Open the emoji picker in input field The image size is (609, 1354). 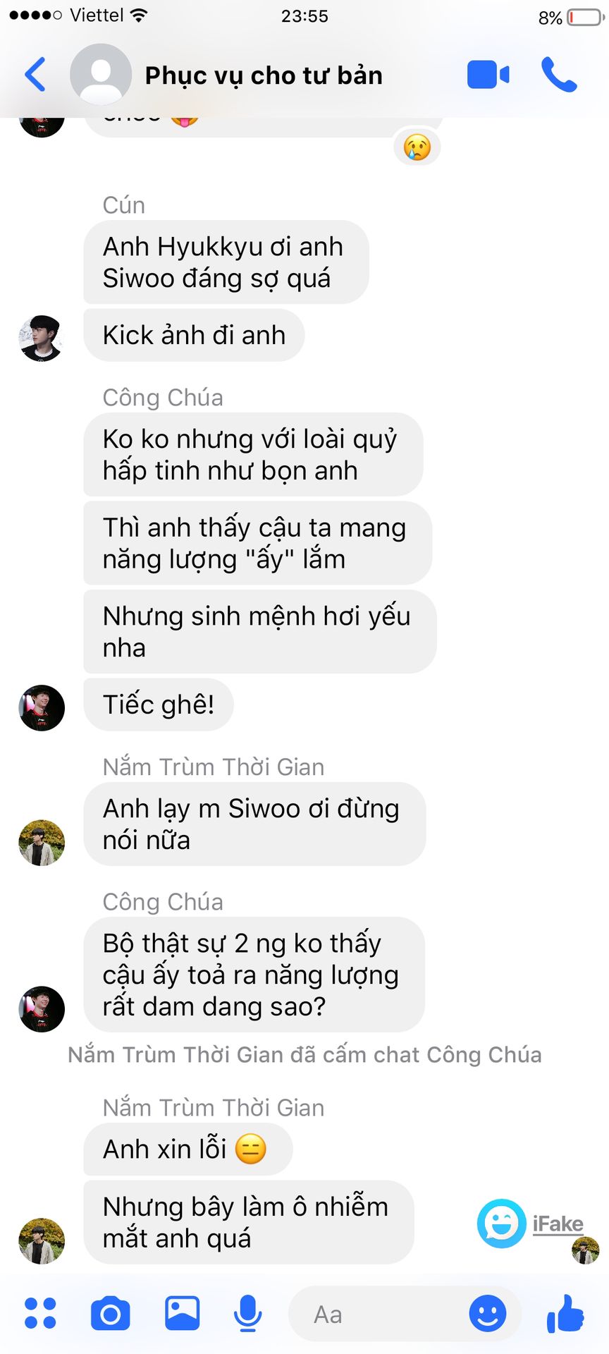tap(488, 1313)
